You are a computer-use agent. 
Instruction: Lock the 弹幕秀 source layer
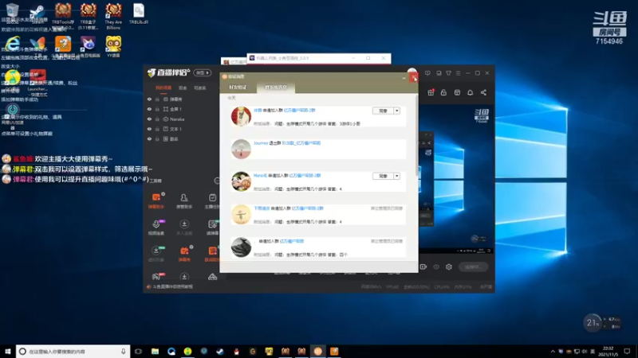[x=157, y=99]
